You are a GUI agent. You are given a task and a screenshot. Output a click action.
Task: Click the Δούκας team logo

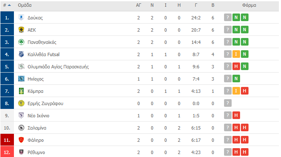pos(21,18)
